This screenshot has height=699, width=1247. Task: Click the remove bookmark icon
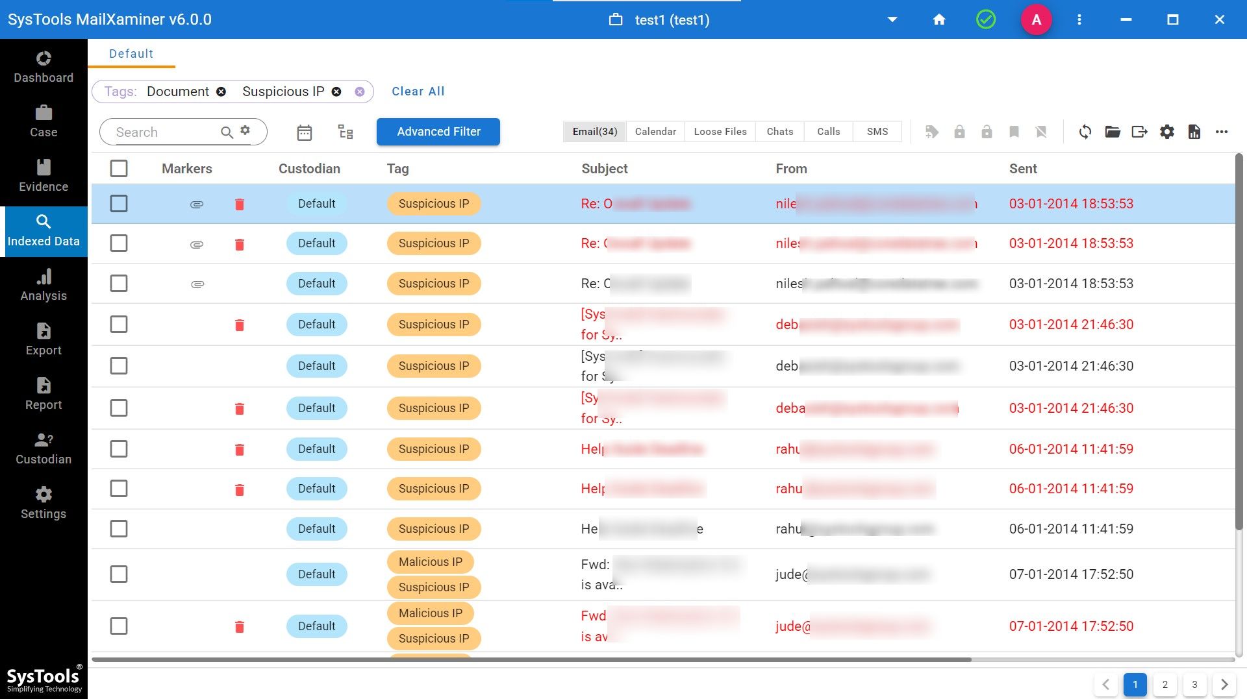pos(1041,132)
